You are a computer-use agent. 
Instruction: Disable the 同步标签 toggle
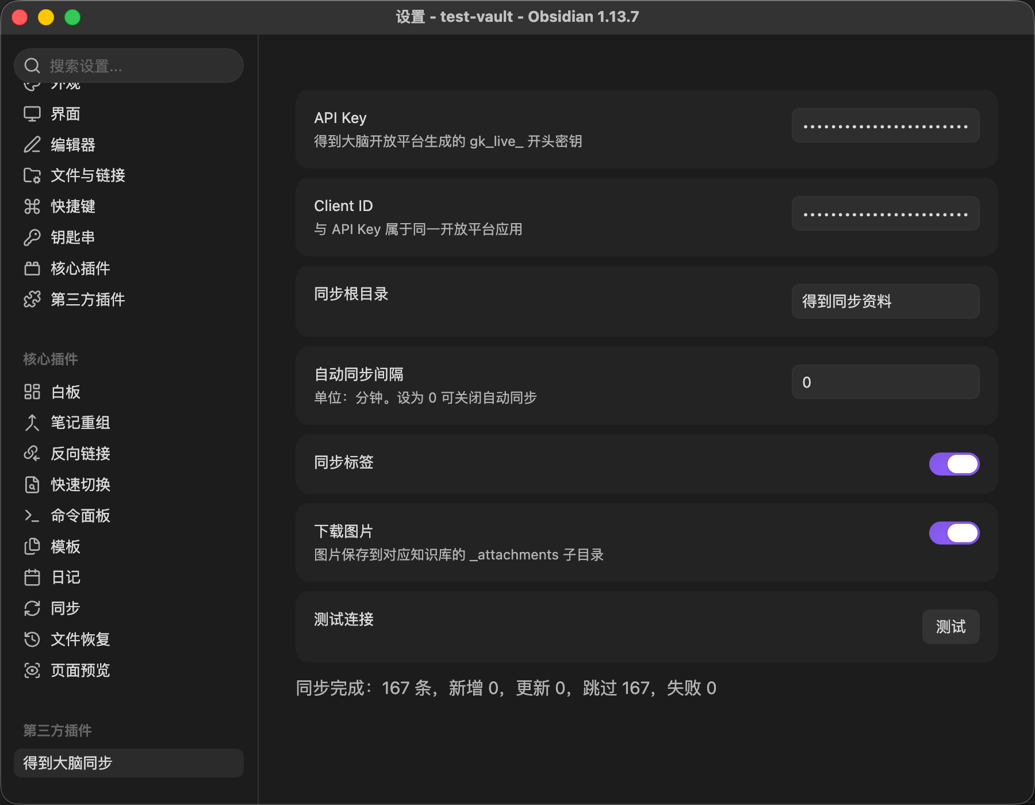pyautogui.click(x=954, y=464)
